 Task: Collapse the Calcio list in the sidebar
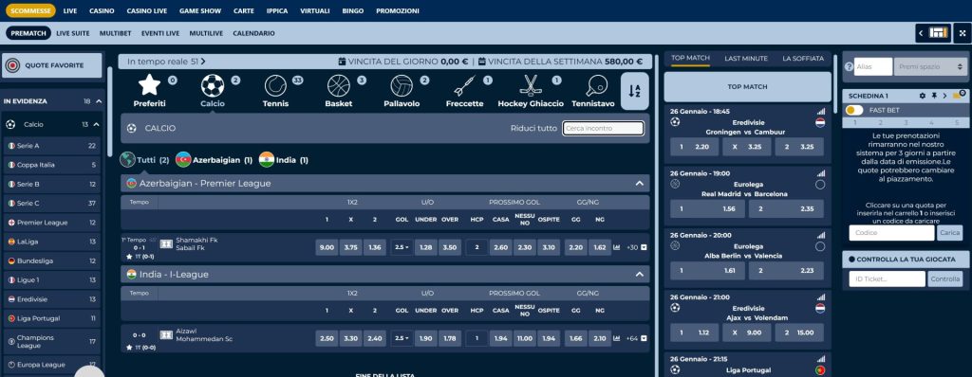tap(96, 124)
